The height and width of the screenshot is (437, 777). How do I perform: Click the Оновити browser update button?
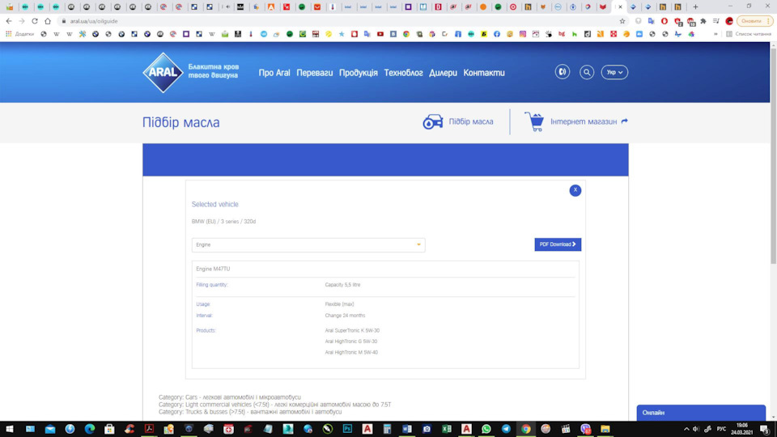pos(754,21)
